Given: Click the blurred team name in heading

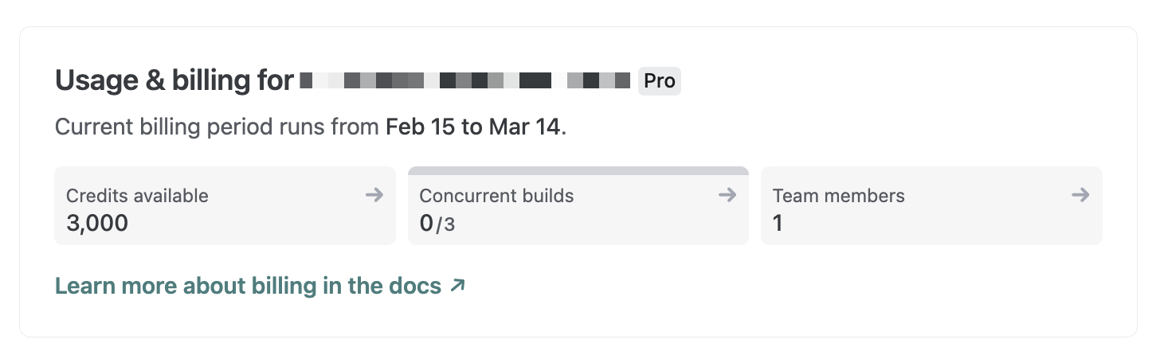Looking at the screenshot, I should pos(465,80).
